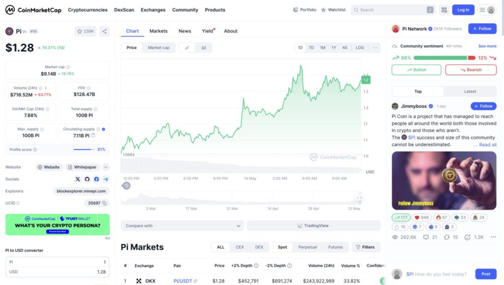Screen dimensions: 504x285
Task: Open the Compare with dropdown
Action: [x=182, y=226]
